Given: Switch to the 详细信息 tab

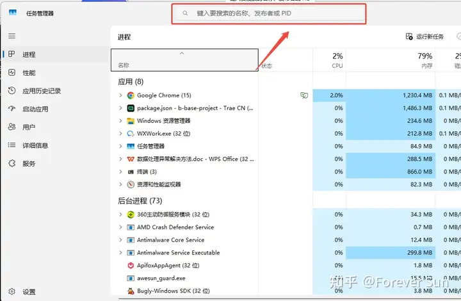Looking at the screenshot, I should click(x=56, y=145).
